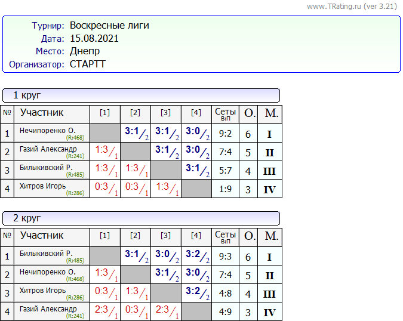Click rating R:286 under Хитров in 2 круг

(76, 298)
